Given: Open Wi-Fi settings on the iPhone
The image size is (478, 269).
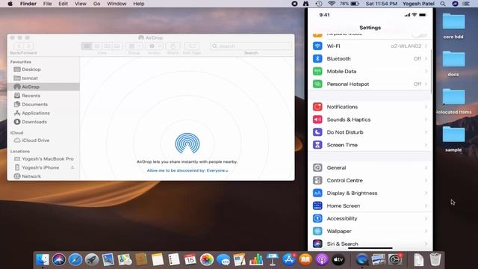Looking at the screenshot, I should pos(370,46).
